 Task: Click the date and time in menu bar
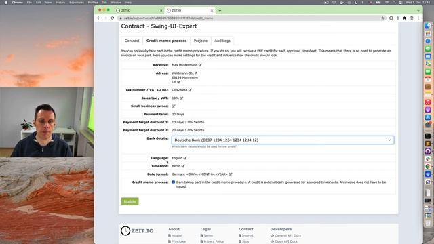pos(418,3)
